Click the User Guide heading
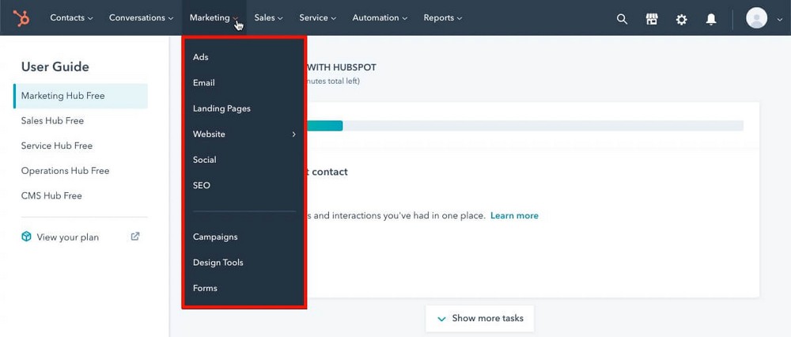 (55, 67)
